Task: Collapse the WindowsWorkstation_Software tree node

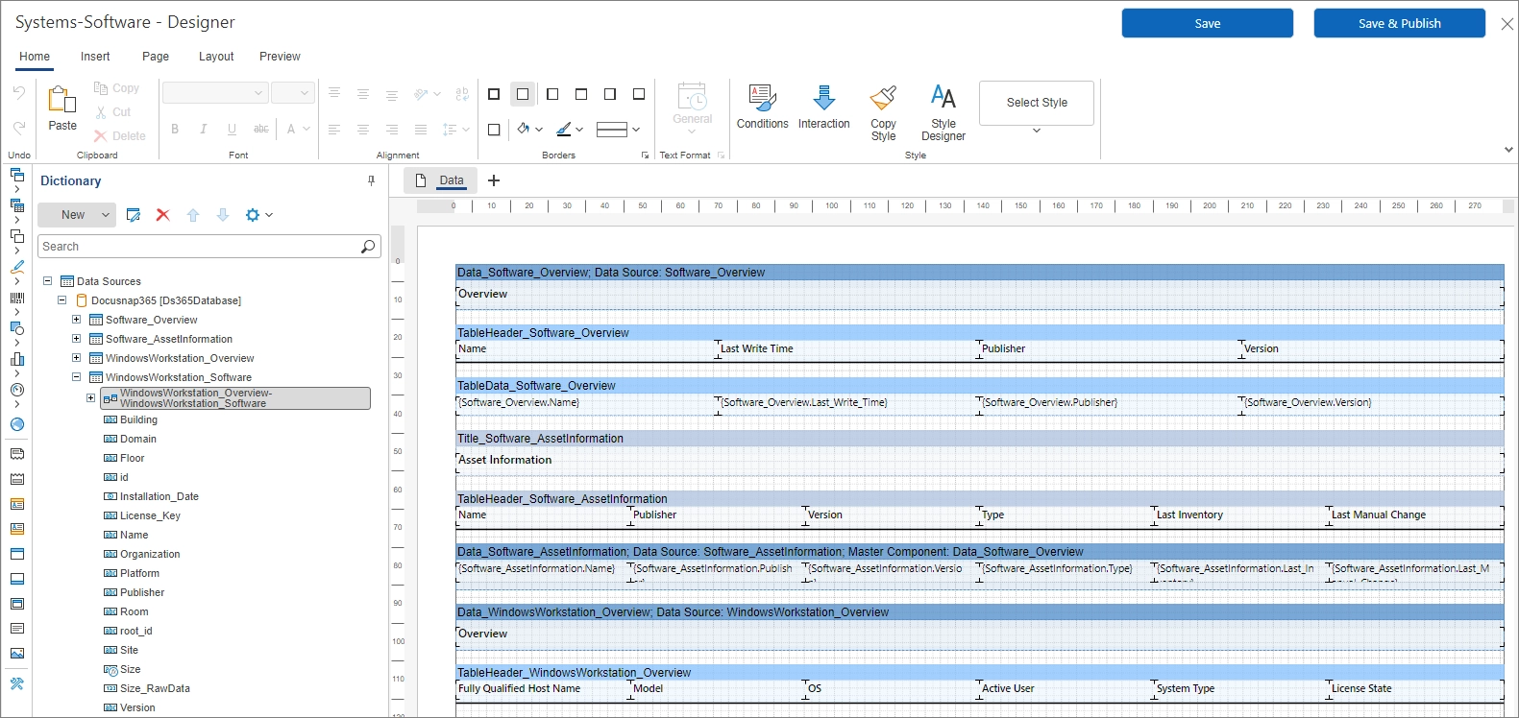Action: 77,377
